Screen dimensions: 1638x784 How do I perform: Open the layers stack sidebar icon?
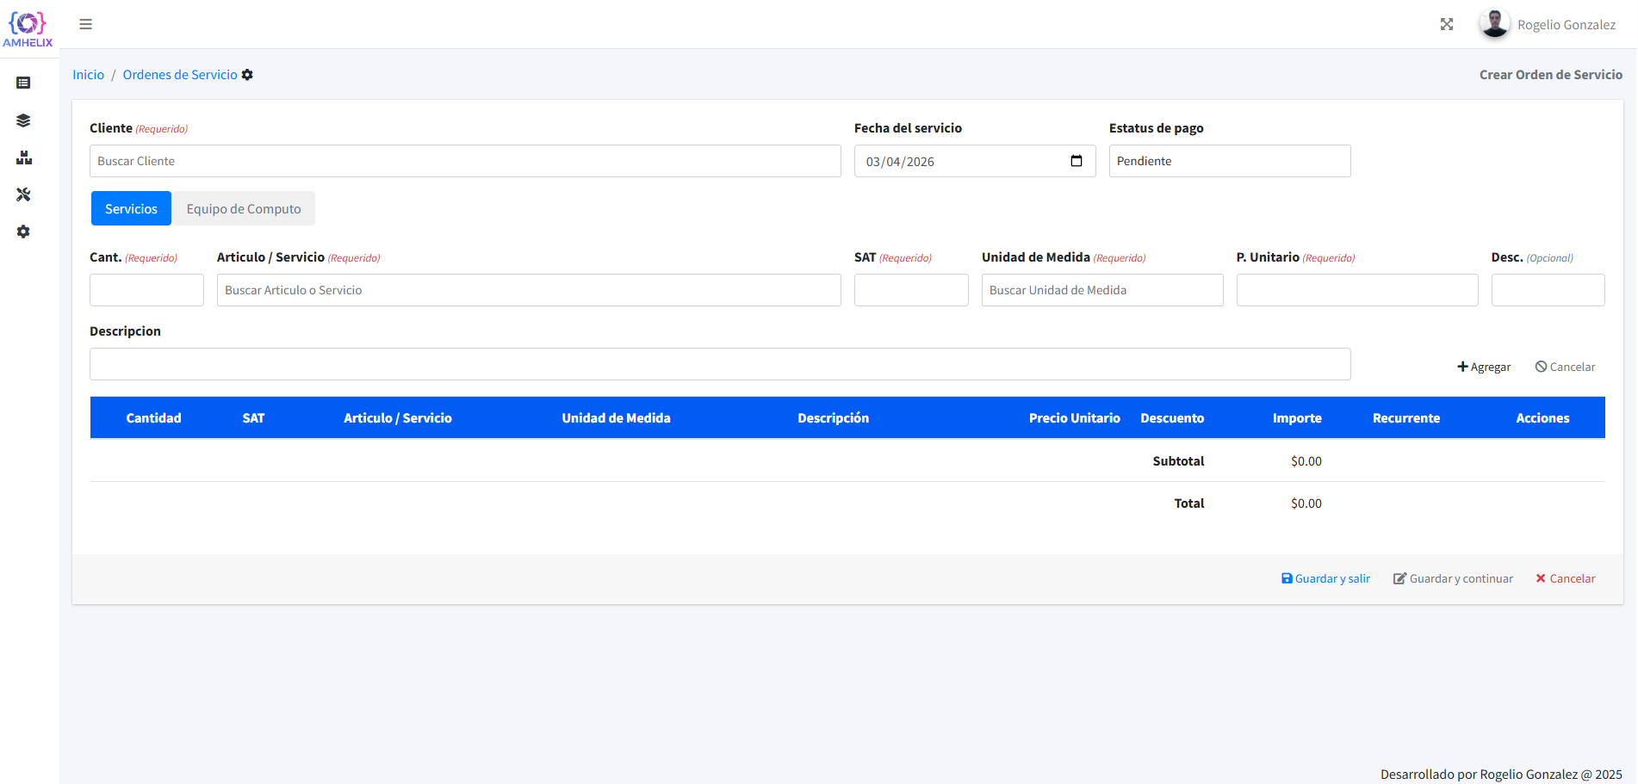pyautogui.click(x=23, y=120)
